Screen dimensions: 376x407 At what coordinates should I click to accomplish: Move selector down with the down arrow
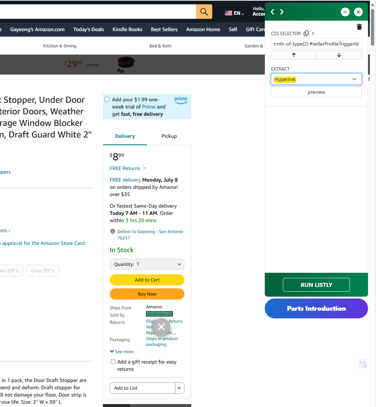click(x=339, y=55)
